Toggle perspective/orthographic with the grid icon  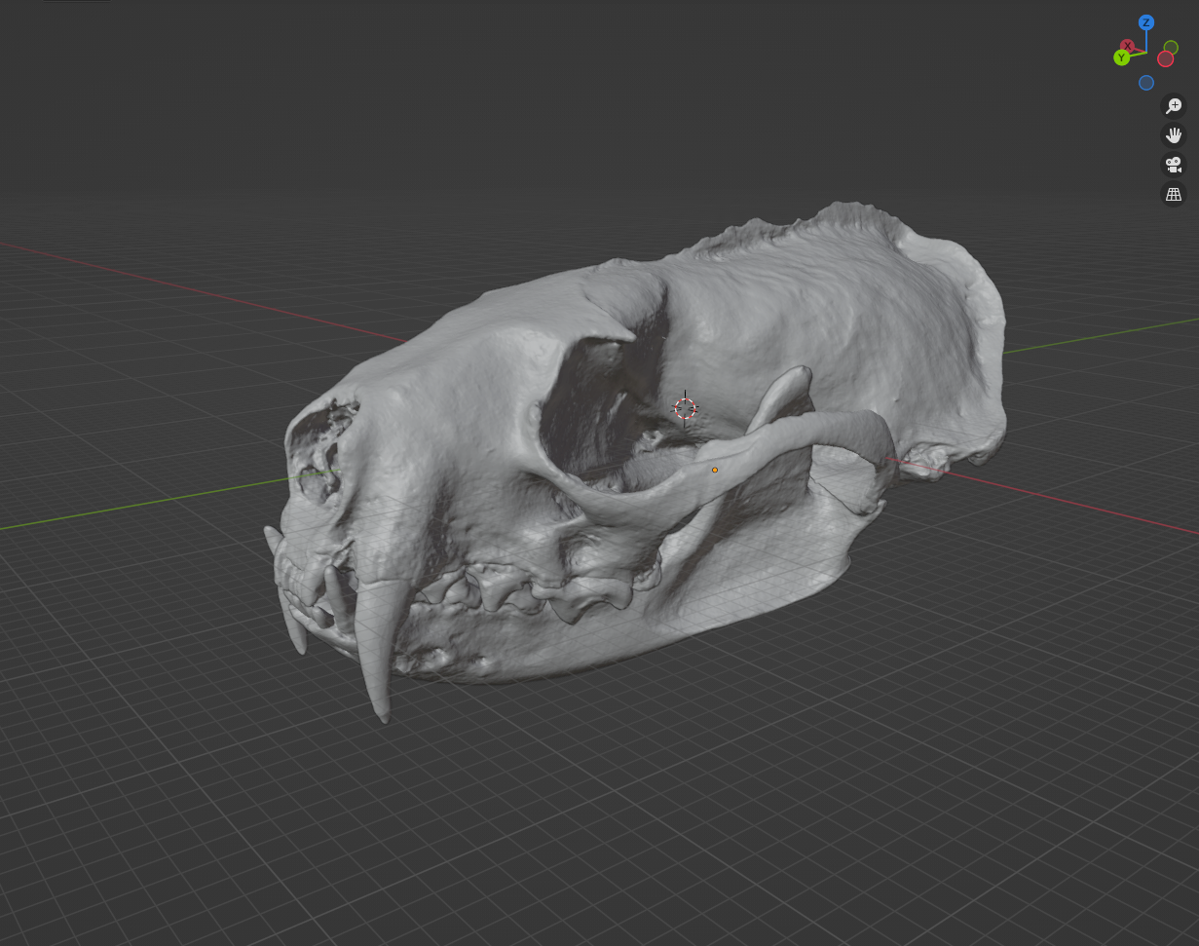1174,194
